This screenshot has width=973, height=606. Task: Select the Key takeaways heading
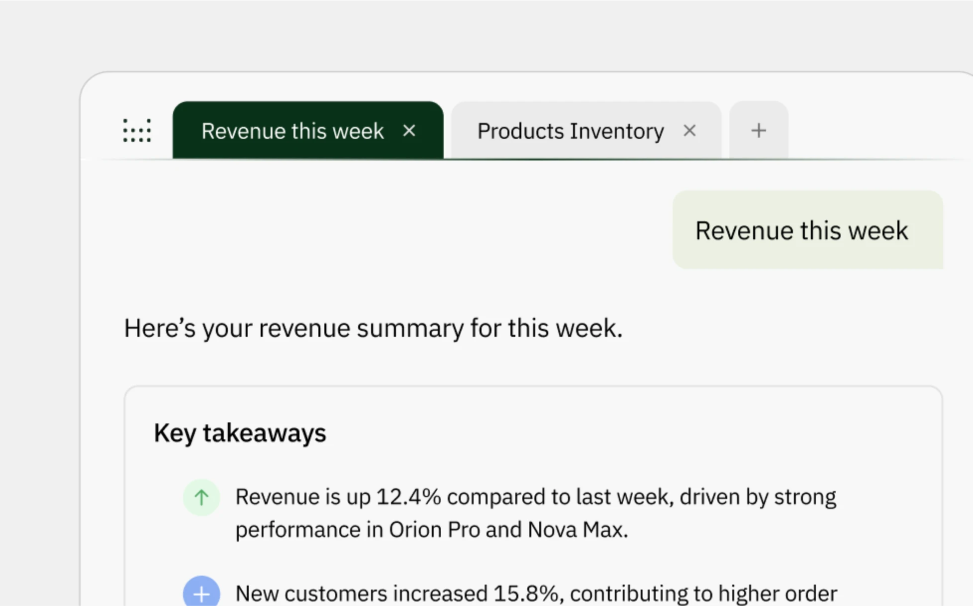240,433
